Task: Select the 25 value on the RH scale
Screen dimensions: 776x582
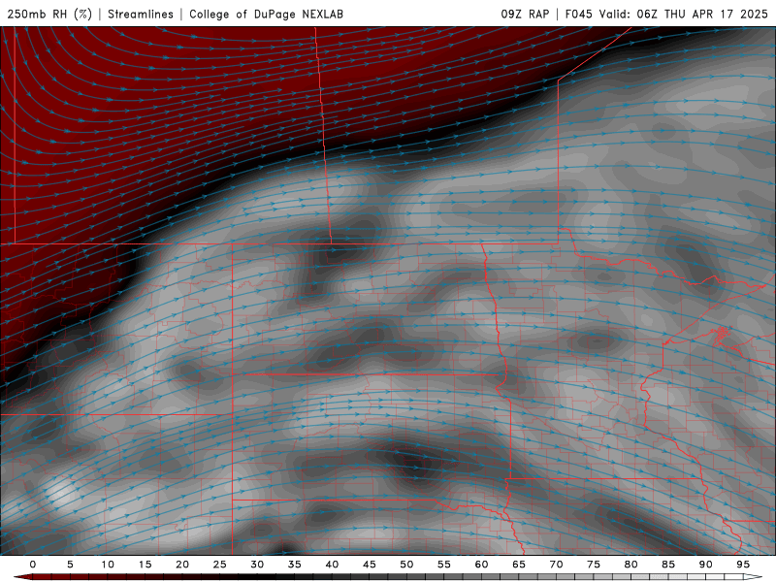Action: click(220, 565)
